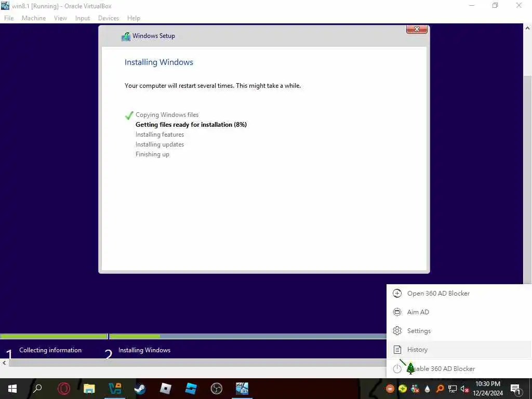This screenshot has width=532, height=399.
Task: Open the Devices menu
Action: (109, 18)
